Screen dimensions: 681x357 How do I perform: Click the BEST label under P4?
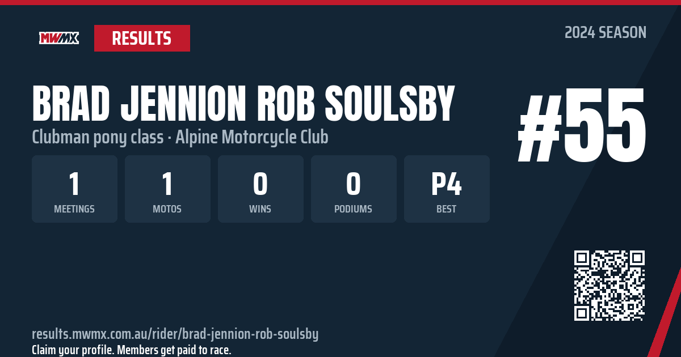447,209
